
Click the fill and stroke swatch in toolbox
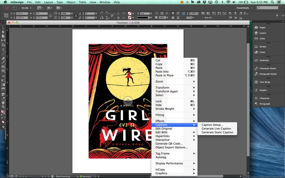(x=3, y=112)
